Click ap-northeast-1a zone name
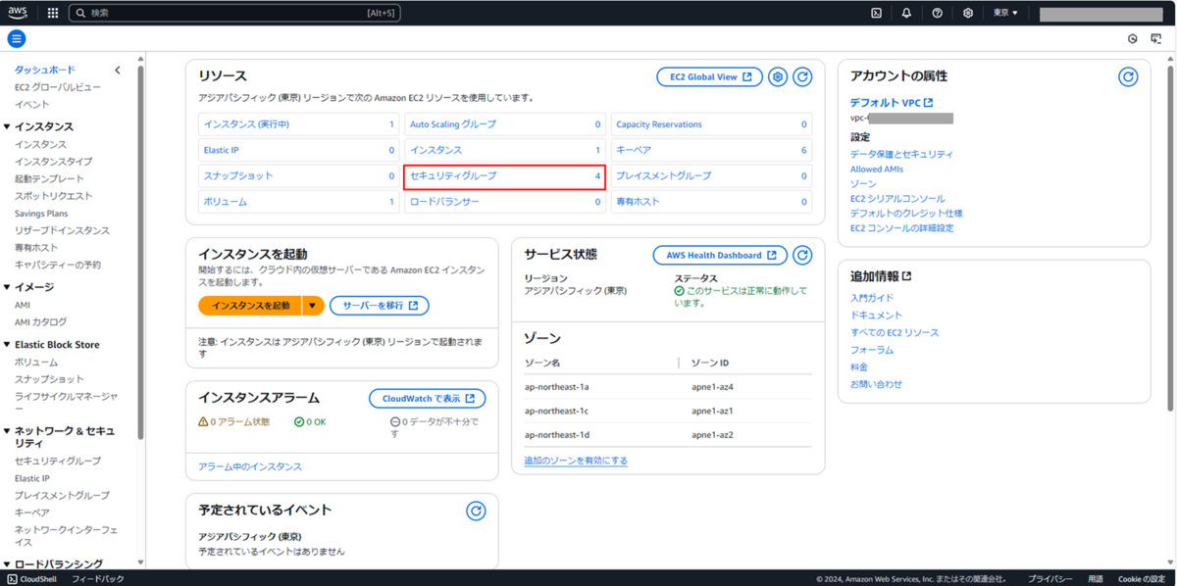Screen dimensions: 1177x586 point(556,387)
